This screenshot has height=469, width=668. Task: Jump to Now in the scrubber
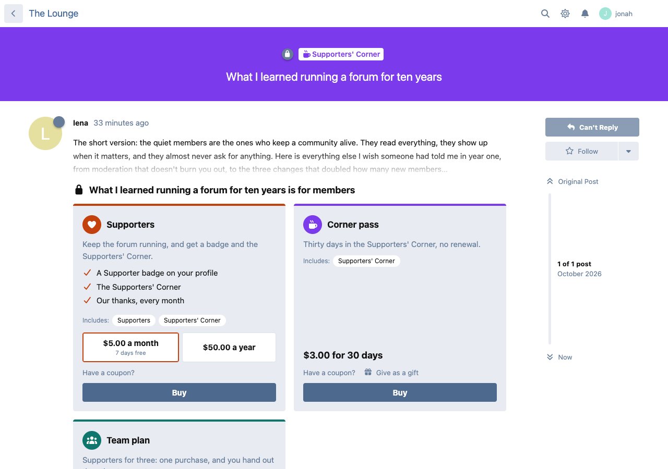(x=559, y=357)
